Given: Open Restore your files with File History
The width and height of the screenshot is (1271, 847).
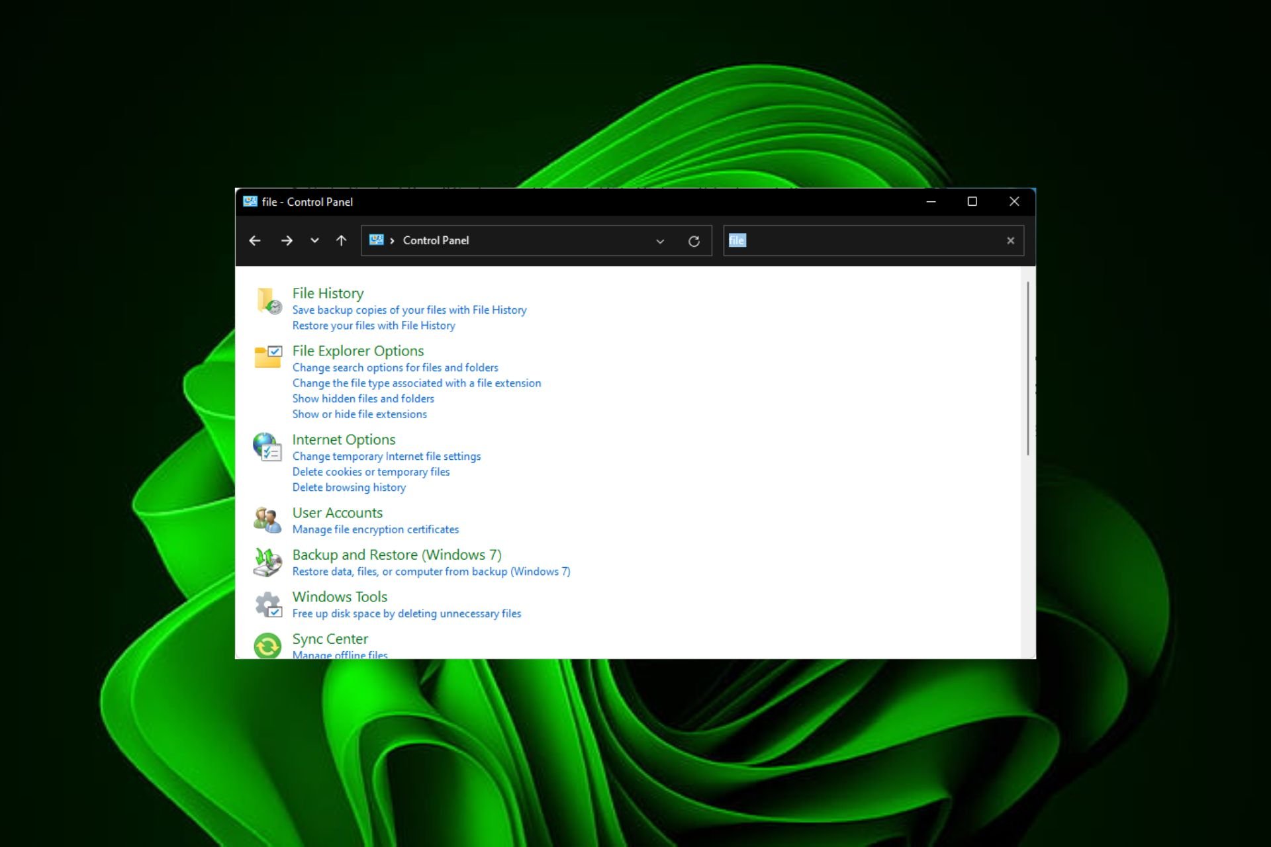Looking at the screenshot, I should (x=373, y=325).
